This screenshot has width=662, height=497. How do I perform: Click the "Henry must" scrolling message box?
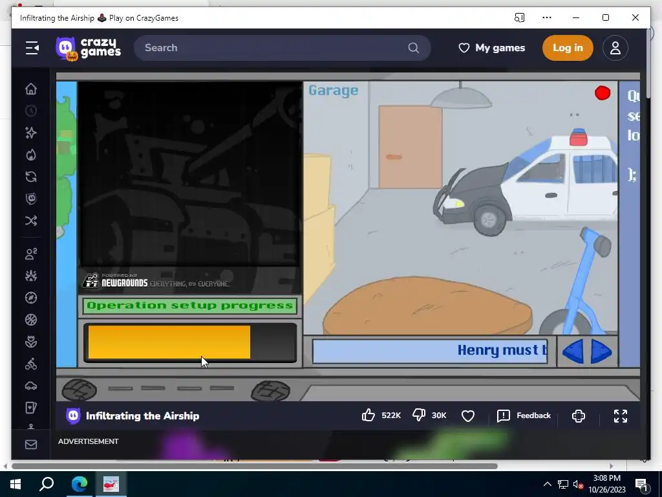[x=430, y=351]
